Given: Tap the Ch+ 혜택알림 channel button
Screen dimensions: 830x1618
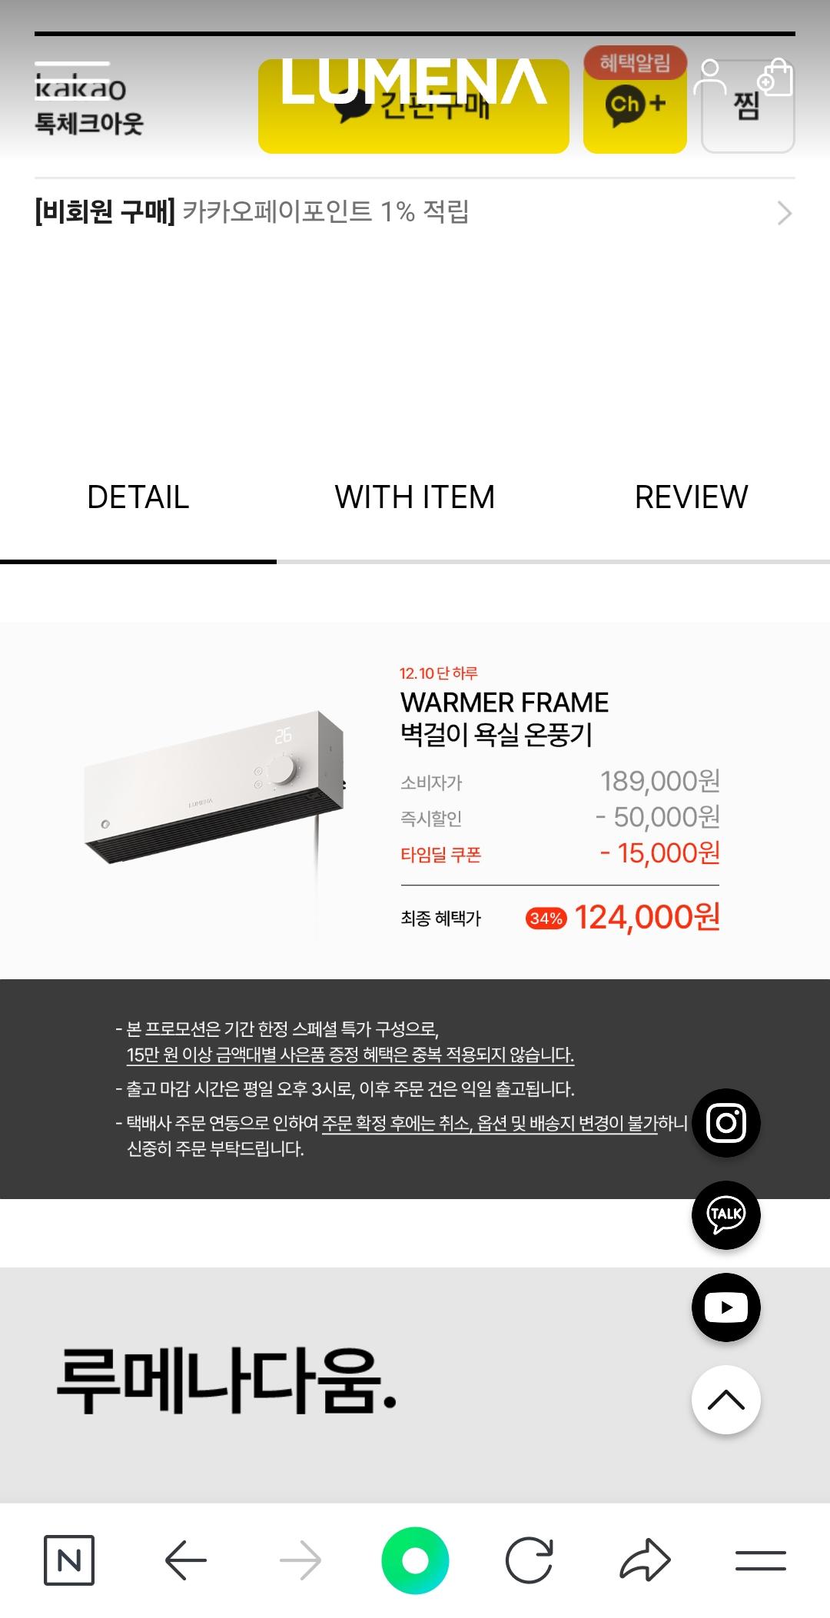Looking at the screenshot, I should click(635, 100).
